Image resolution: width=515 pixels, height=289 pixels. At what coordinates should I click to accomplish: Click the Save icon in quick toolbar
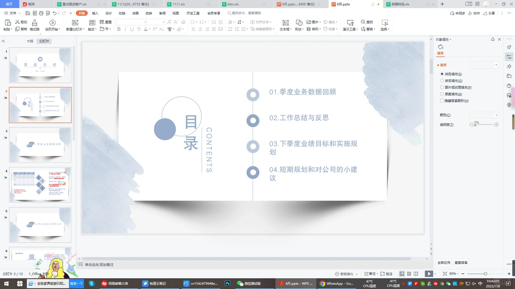click(27, 13)
